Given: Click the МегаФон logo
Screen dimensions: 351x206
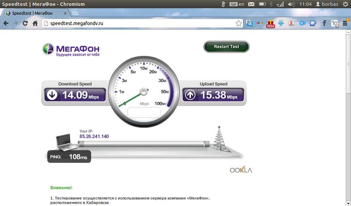Looking at the screenshot, I should point(71,50).
